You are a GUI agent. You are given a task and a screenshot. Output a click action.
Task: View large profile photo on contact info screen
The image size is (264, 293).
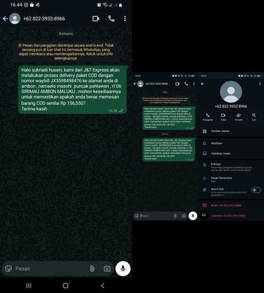click(x=231, y=92)
